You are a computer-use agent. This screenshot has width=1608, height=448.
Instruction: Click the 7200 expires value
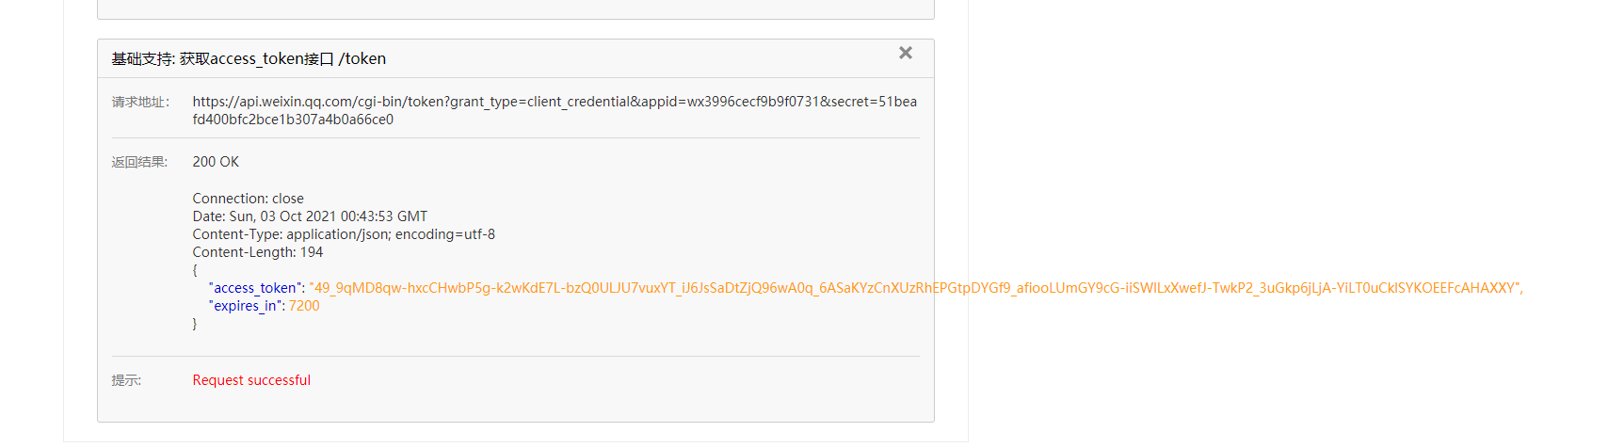click(304, 306)
